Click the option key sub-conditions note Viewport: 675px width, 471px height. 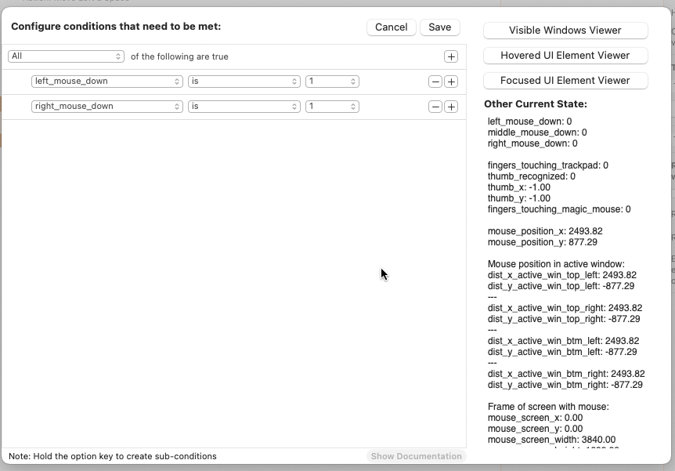112,456
